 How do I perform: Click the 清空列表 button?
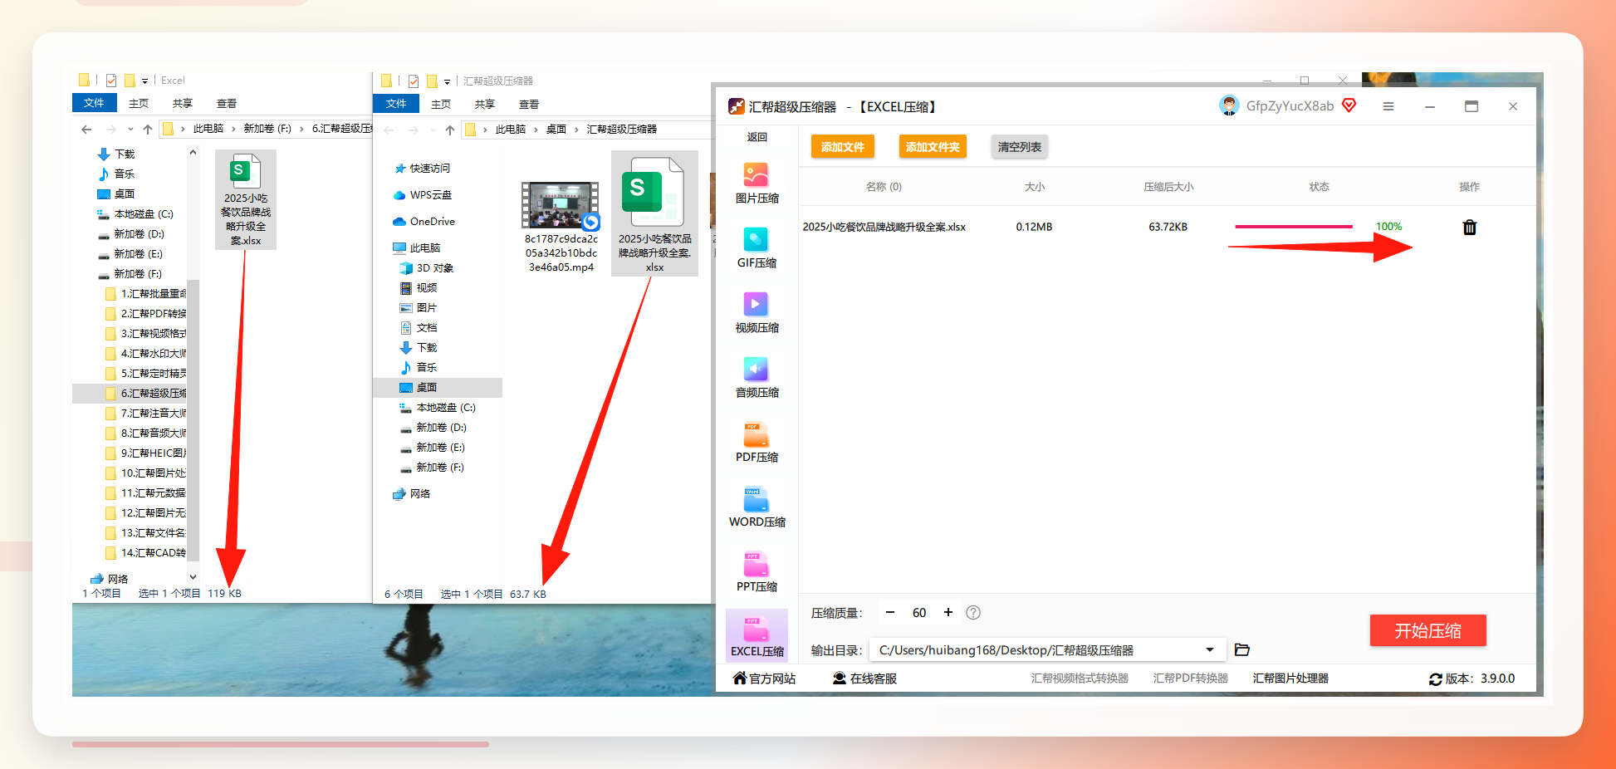[x=1019, y=147]
